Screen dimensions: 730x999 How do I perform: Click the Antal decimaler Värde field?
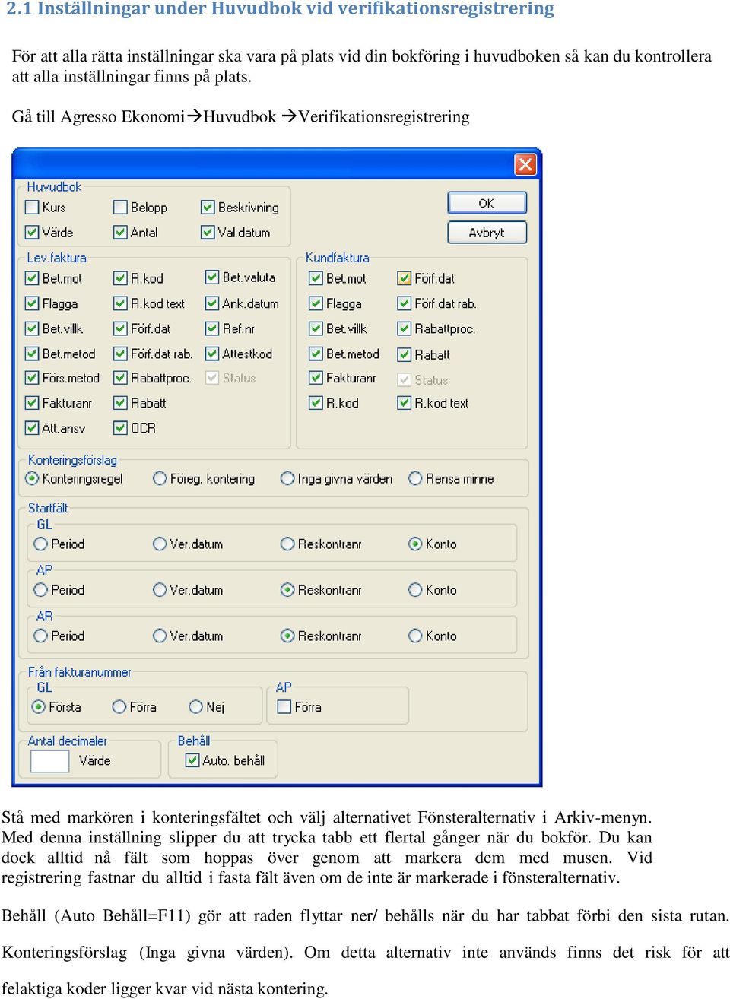pos(50,761)
